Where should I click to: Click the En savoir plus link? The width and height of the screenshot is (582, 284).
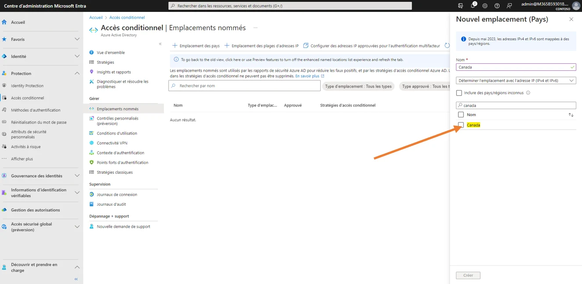click(x=307, y=76)
